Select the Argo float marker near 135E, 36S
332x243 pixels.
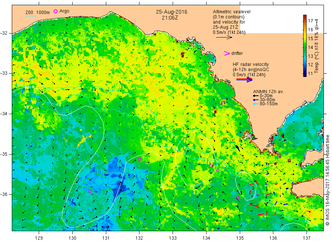coord(238,198)
